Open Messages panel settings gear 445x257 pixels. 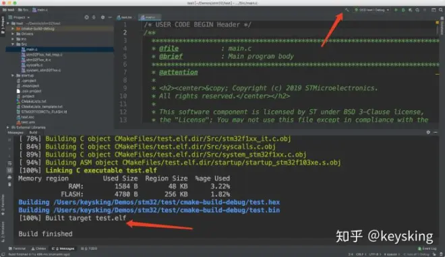coord(428,132)
